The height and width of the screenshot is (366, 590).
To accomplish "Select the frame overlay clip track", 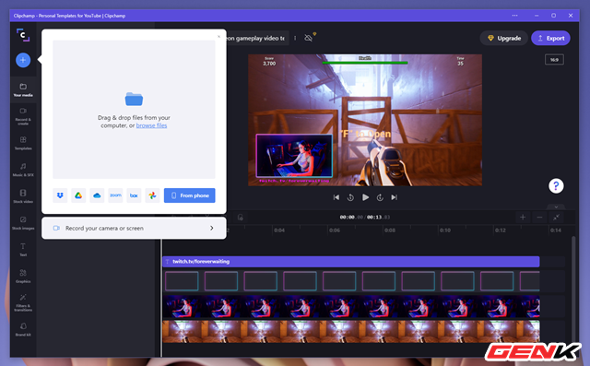I will (351, 281).
